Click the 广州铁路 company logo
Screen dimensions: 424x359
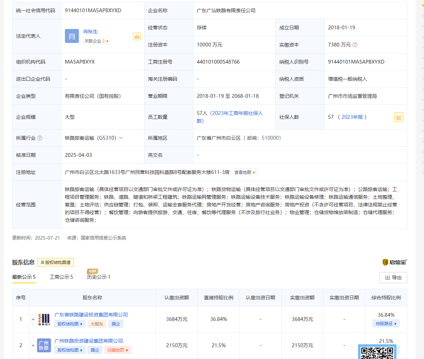coord(44,345)
